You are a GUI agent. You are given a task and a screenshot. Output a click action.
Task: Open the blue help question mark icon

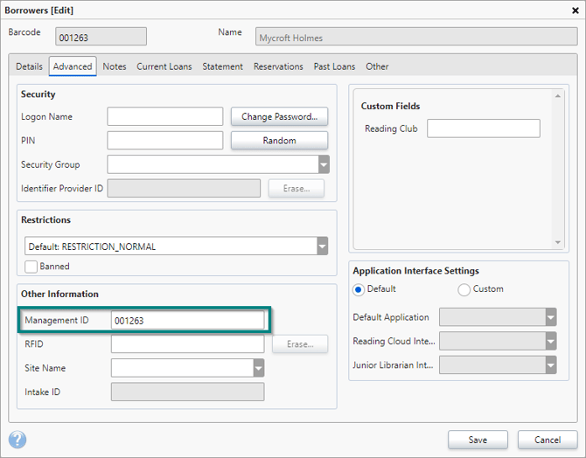17,440
